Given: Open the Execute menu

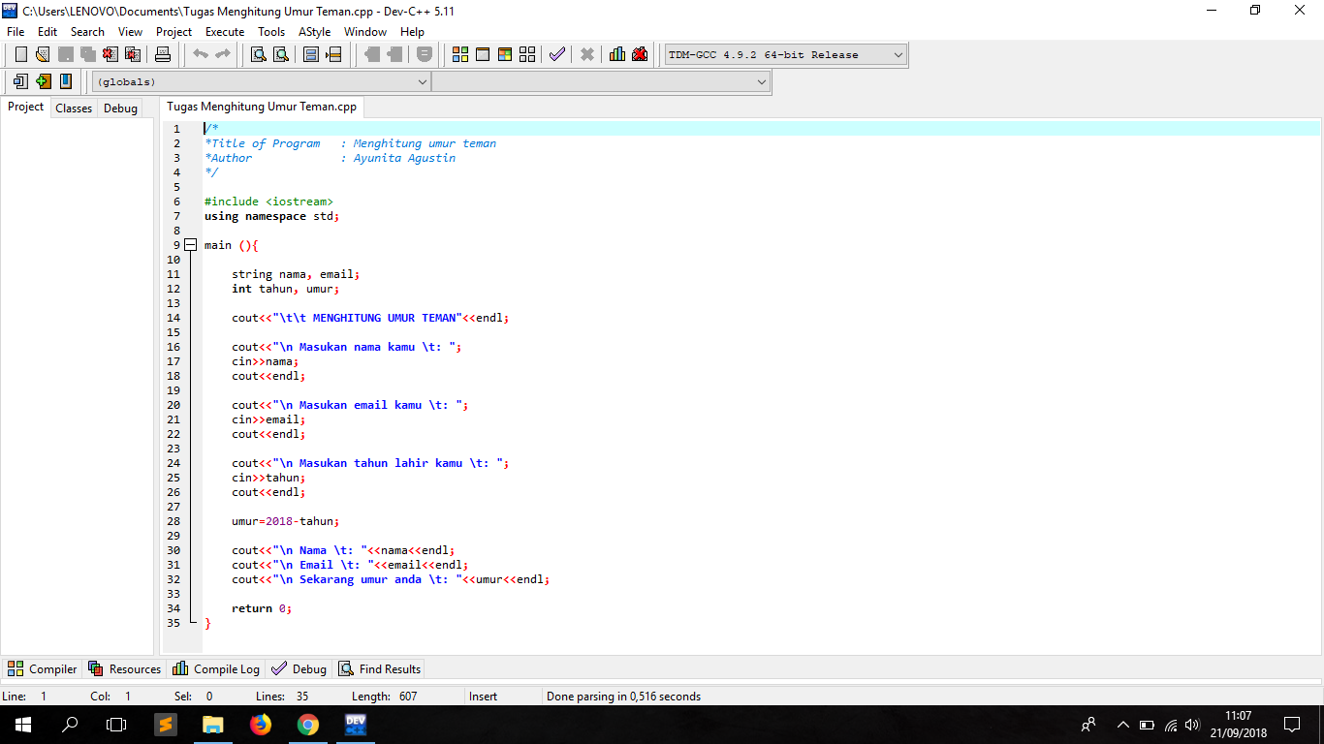Looking at the screenshot, I should tap(225, 31).
